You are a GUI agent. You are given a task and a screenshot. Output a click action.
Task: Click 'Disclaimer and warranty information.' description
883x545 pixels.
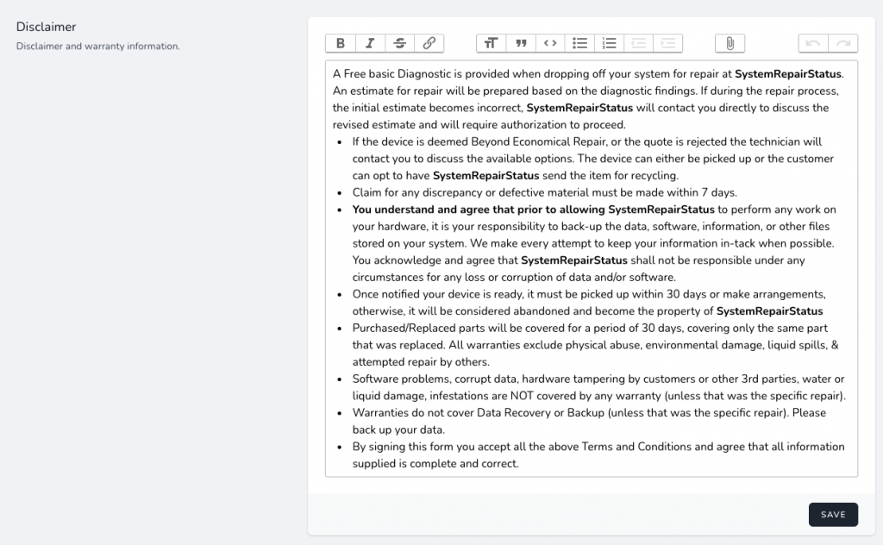tap(98, 47)
